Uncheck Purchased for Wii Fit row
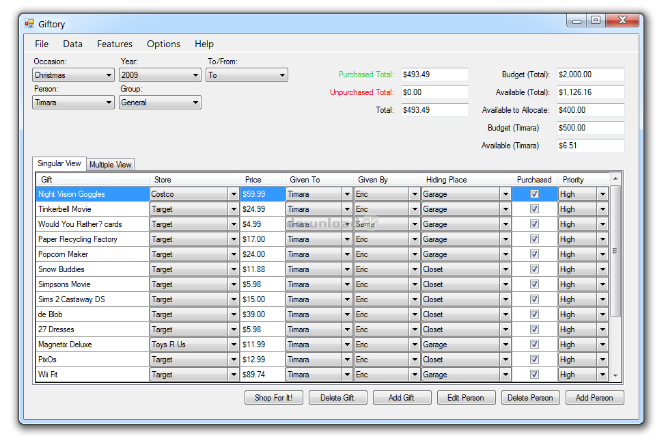 [x=534, y=375]
